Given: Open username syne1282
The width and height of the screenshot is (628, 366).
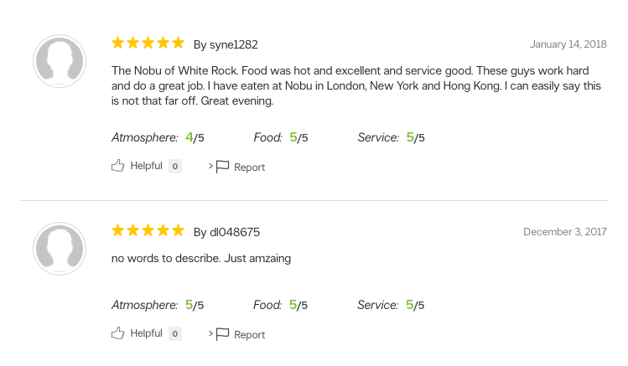Looking at the screenshot, I should [x=233, y=44].
